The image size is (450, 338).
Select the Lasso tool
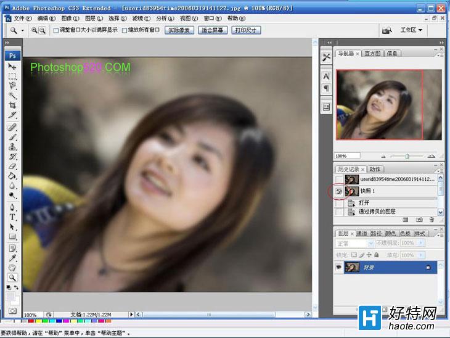(x=12, y=86)
